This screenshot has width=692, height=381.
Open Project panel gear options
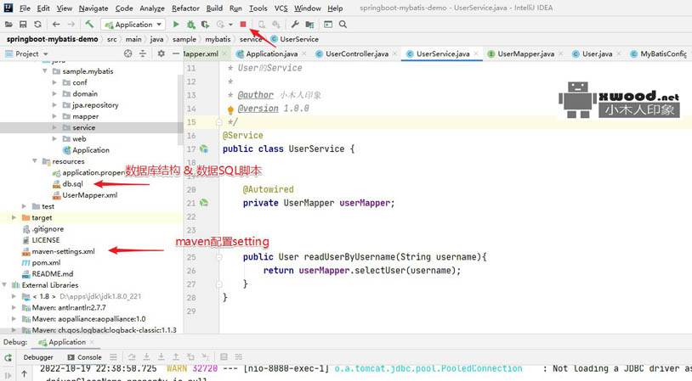click(x=161, y=53)
